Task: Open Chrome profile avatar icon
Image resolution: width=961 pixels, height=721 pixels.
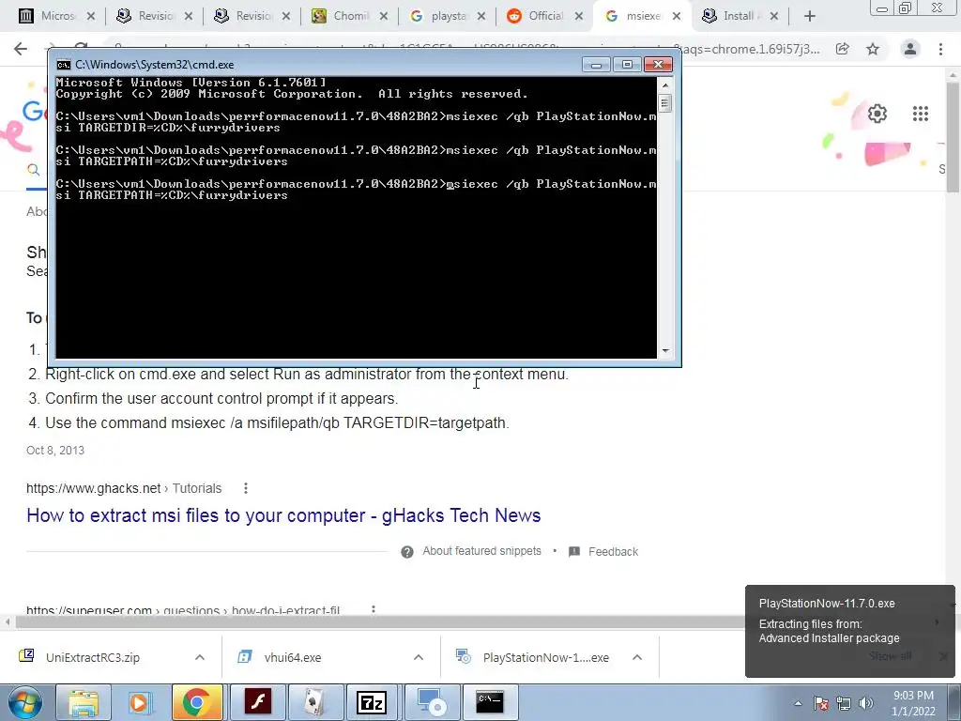Action: click(910, 49)
